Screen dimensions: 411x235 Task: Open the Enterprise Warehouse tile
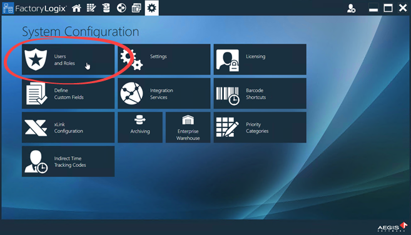pos(188,127)
